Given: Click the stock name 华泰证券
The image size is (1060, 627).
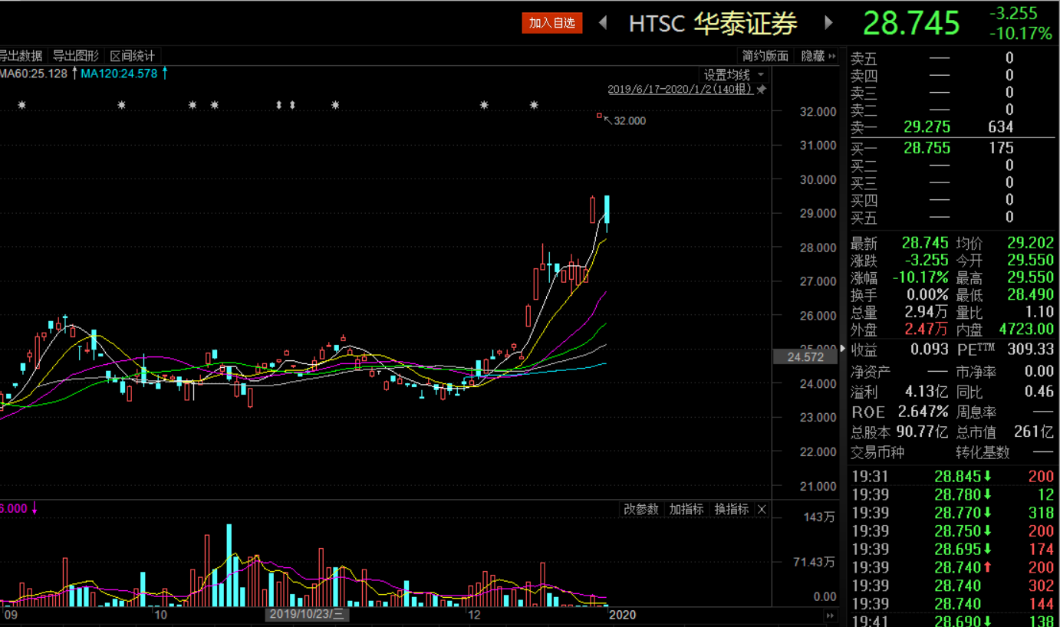Looking at the screenshot, I should click(x=746, y=24).
